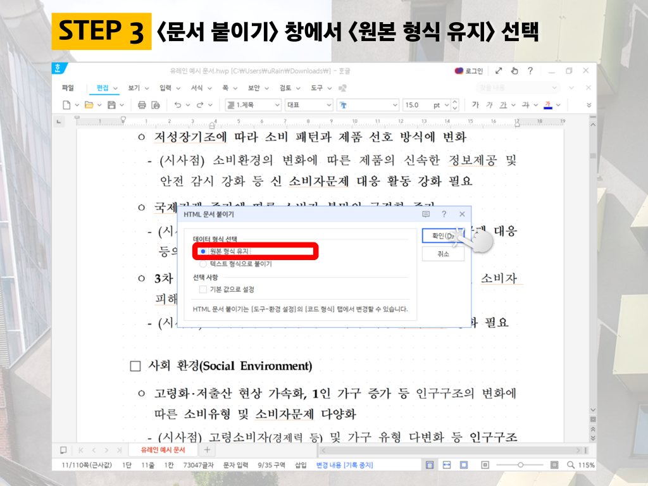
Task: Click the ruler tab-type corner icon
Action: [x=59, y=121]
